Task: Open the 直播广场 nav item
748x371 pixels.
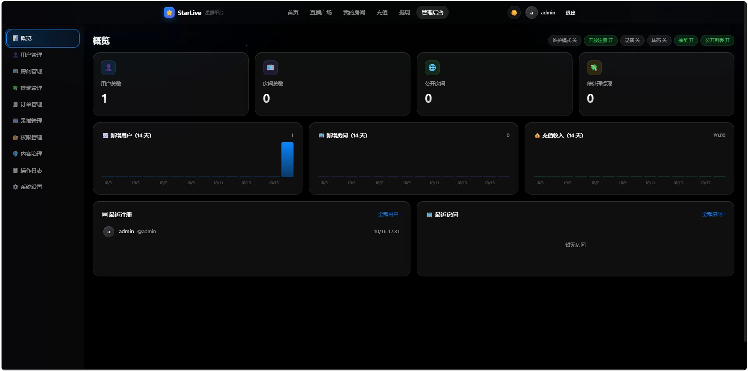Action: click(321, 12)
